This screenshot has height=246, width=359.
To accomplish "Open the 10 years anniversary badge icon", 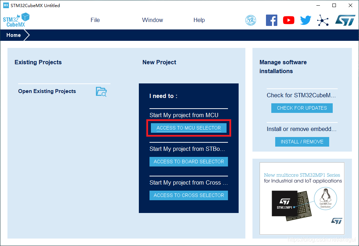I will tap(251, 20).
